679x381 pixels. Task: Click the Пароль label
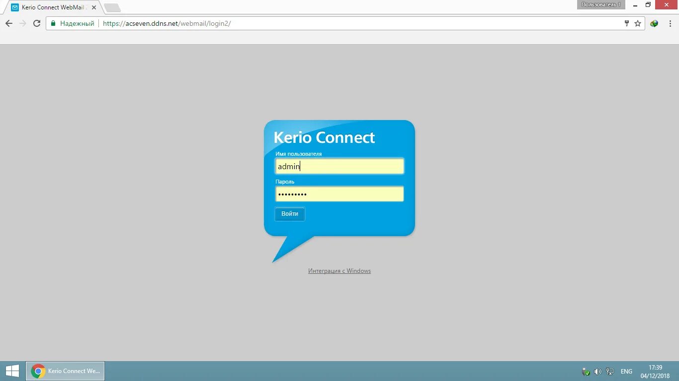pyautogui.click(x=285, y=182)
